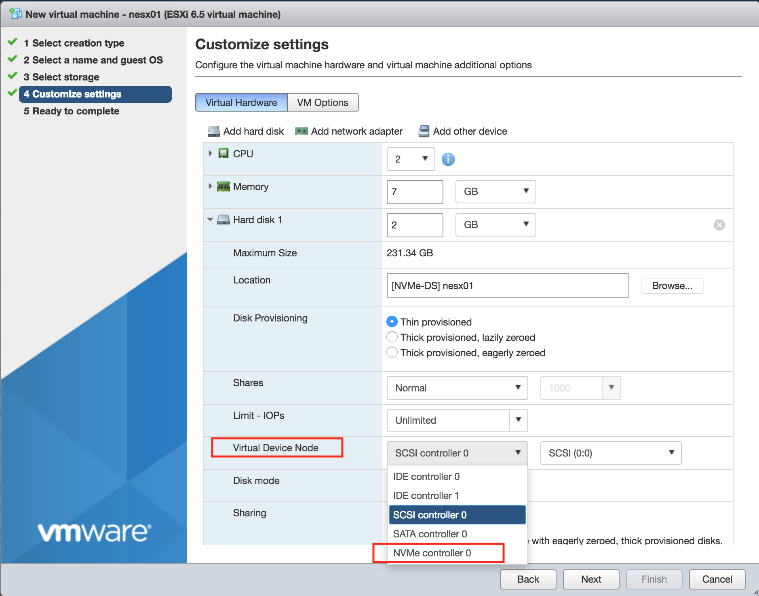
Task: Click the Add network adapter icon
Action: pos(301,131)
